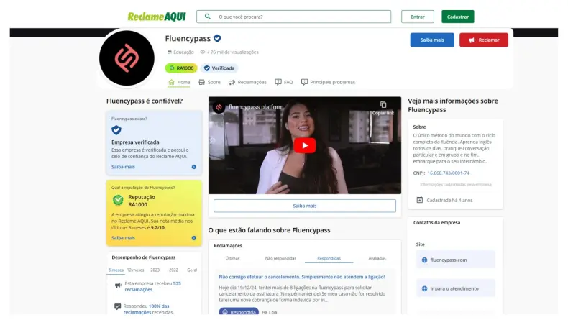Screen dimensions: 568x320
Task: Click the ReclameAQUI logo
Action: point(157,17)
